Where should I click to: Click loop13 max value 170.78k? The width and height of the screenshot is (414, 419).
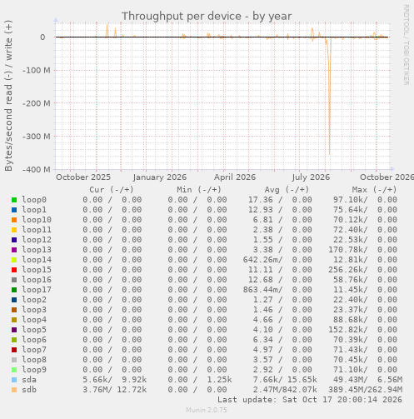[347, 250]
